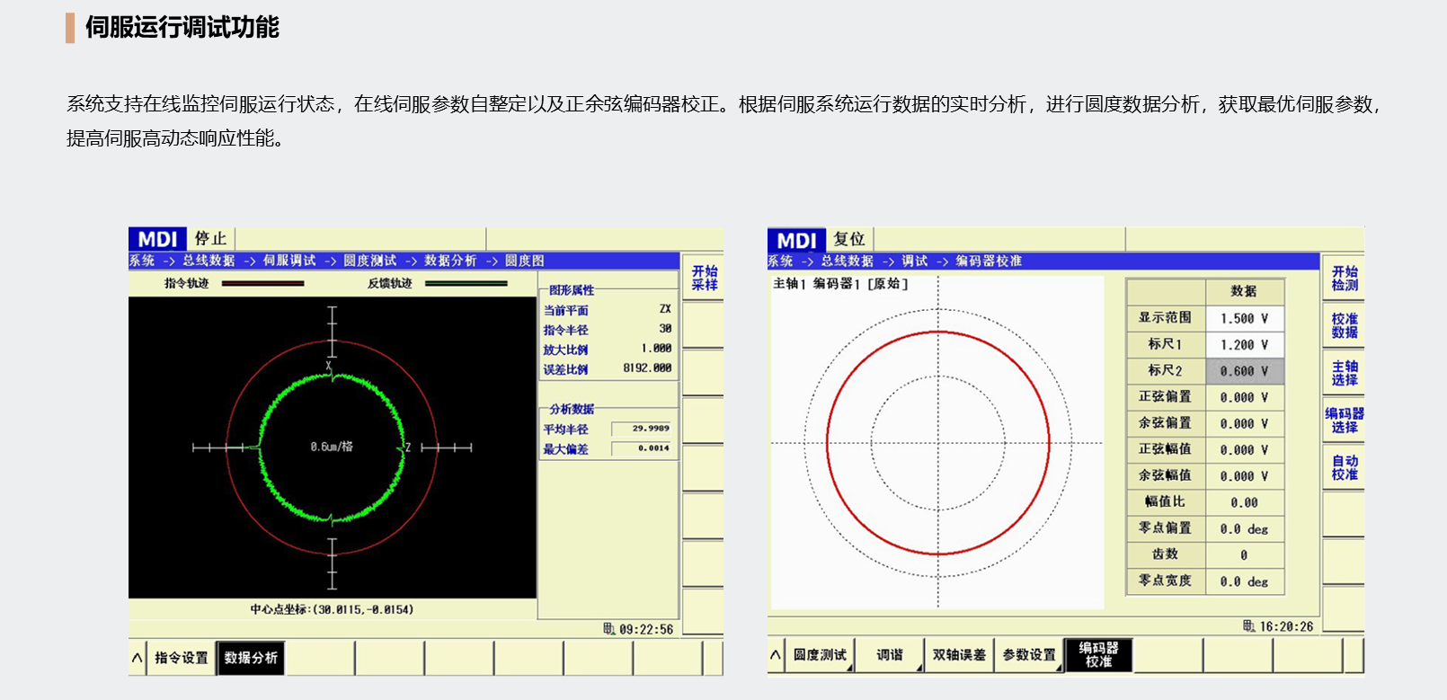Click the highlighted 标尺2 0.600 V cell

point(1244,371)
